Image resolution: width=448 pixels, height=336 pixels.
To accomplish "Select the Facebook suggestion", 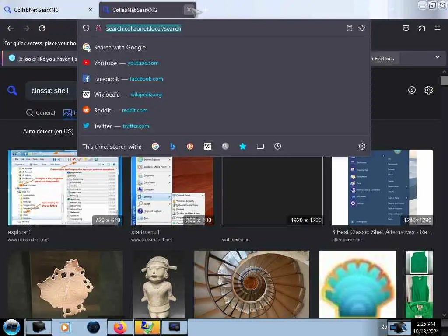I will (224, 79).
